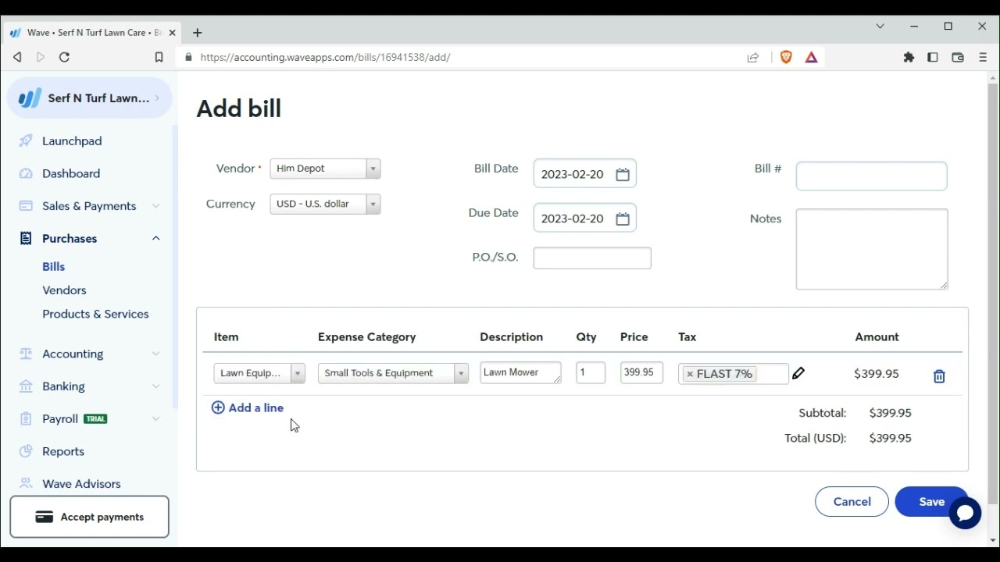Viewport: 1000px width, 562px height.
Task: Edit tax with the pencil icon
Action: click(798, 374)
